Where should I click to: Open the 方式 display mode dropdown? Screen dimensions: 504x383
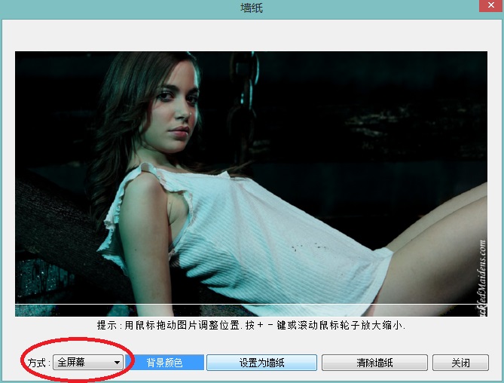[x=88, y=363]
